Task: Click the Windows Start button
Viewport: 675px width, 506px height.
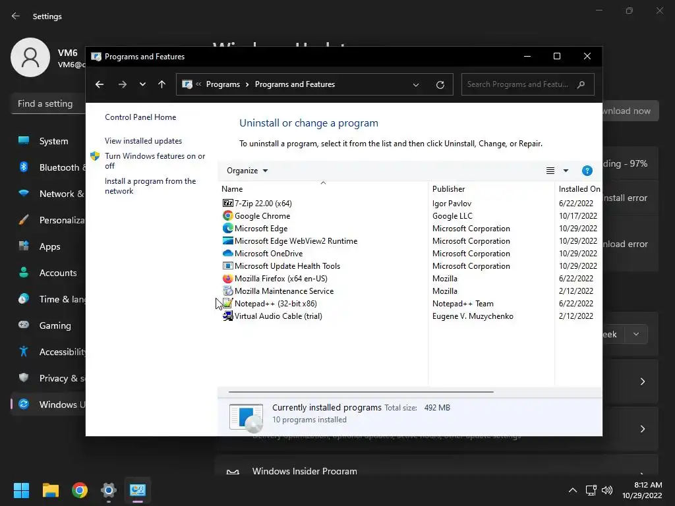Action: pyautogui.click(x=21, y=490)
